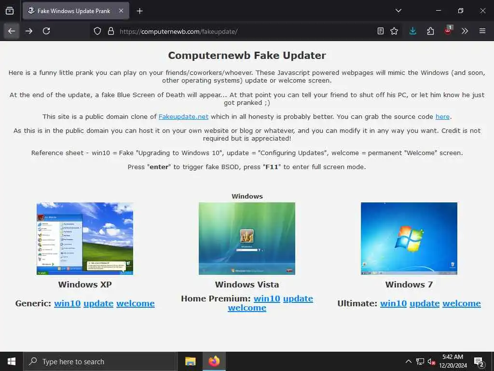Image resolution: width=494 pixels, height=371 pixels.
Task: Close the Fake Windows Update Prank tab
Action: tap(121, 11)
